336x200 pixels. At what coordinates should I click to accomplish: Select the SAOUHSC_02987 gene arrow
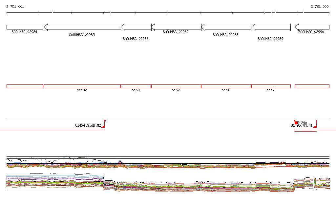coord(176,27)
